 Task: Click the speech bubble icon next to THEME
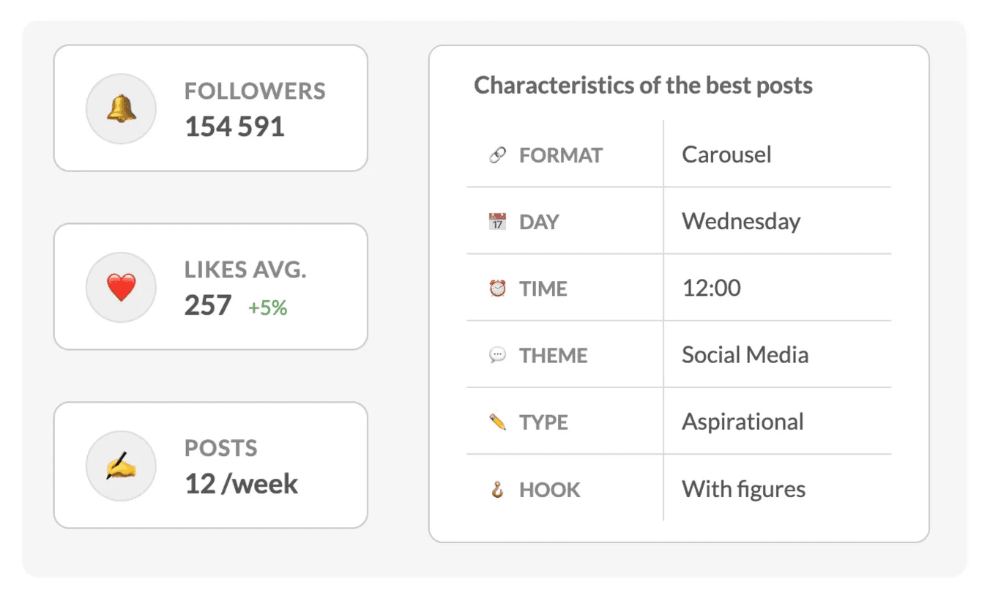[498, 356]
